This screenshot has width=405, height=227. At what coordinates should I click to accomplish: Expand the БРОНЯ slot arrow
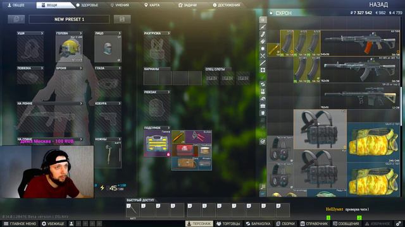[80, 68]
